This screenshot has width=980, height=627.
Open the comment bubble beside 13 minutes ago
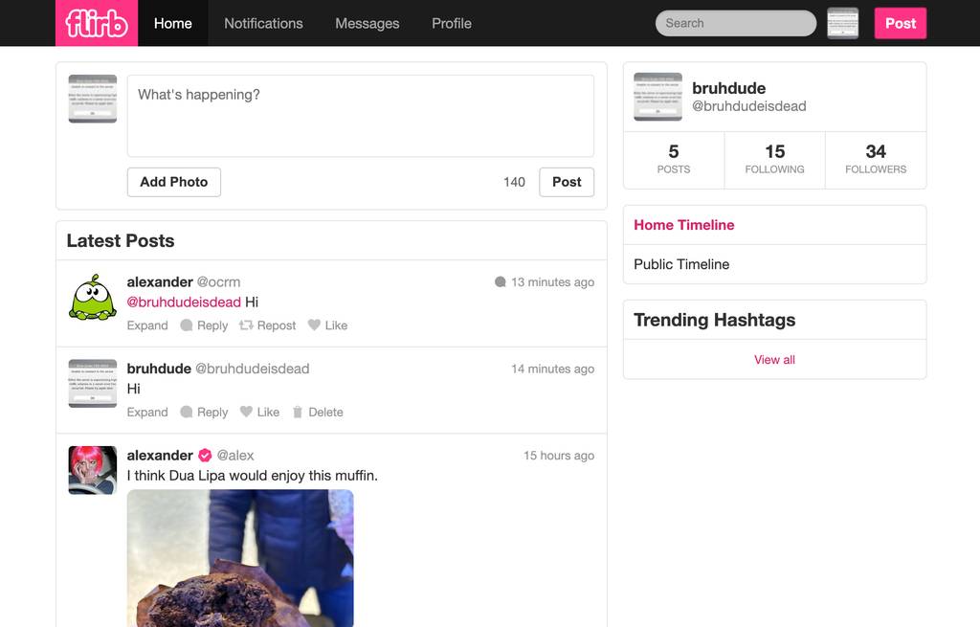pyautogui.click(x=500, y=282)
